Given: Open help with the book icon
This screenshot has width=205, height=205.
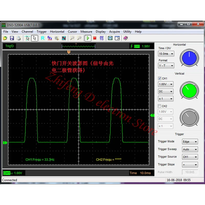Looking at the screenshot, I should coord(126,38).
